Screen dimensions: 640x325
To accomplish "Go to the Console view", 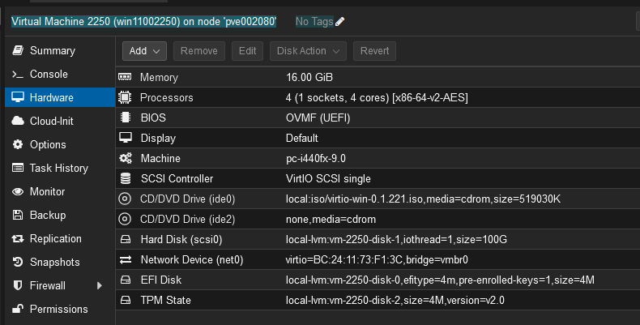I will [x=49, y=74].
